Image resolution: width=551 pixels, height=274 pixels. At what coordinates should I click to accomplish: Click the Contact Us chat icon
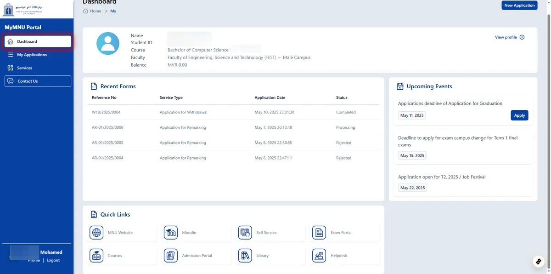(x=11, y=81)
